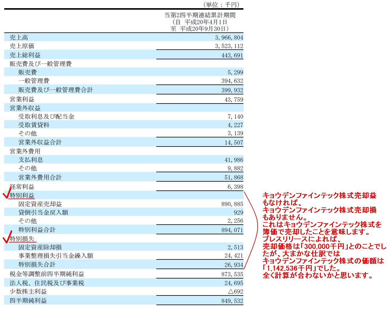This screenshot has height=310, width=387.
Task: Click the '少数株主利益' row label
Action: (x=28, y=292)
